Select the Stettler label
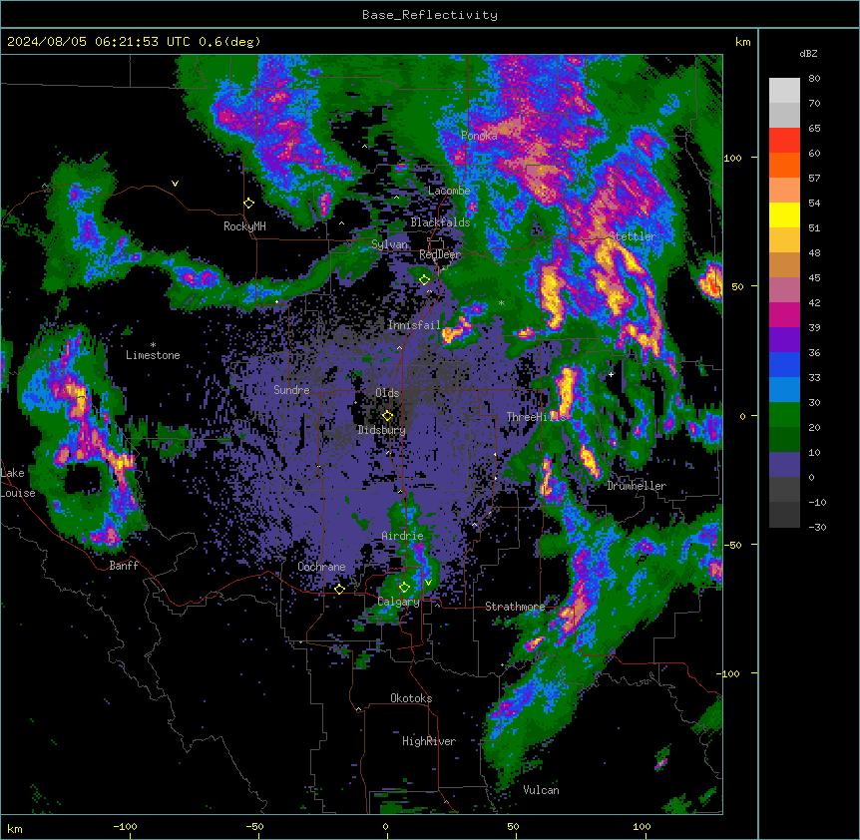Image resolution: width=860 pixels, height=840 pixels. click(633, 236)
